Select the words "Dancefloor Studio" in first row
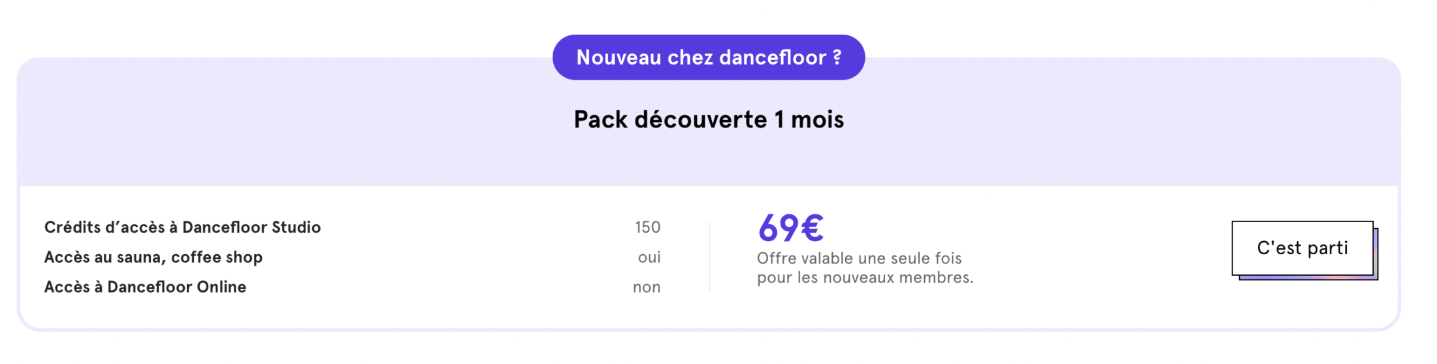Screen dimensions: 1437x364 (x=251, y=227)
